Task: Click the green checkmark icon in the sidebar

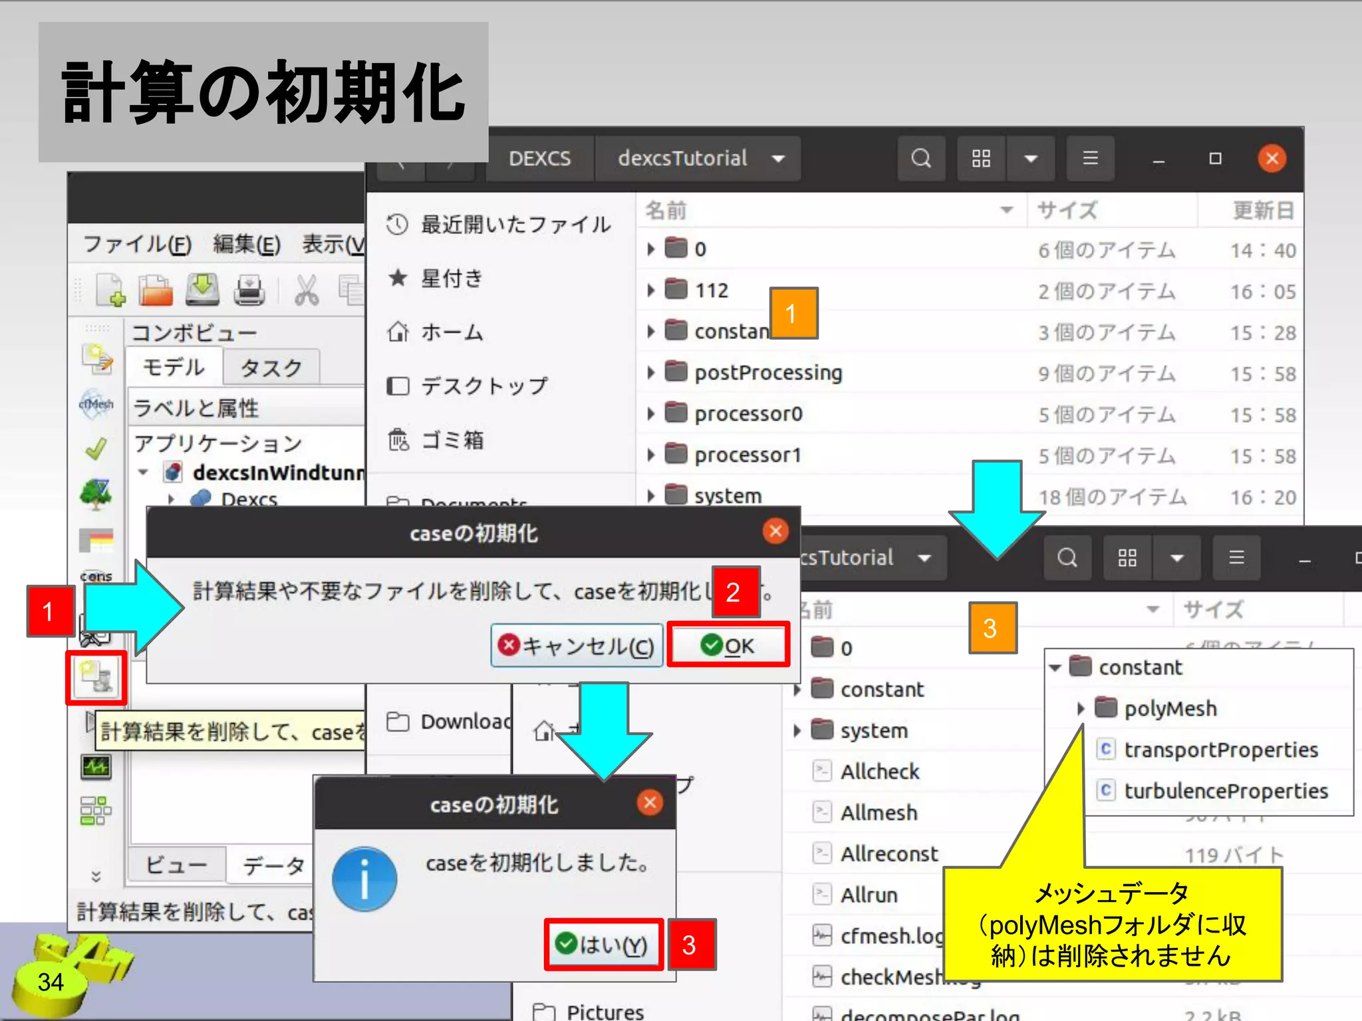Action: tap(96, 449)
